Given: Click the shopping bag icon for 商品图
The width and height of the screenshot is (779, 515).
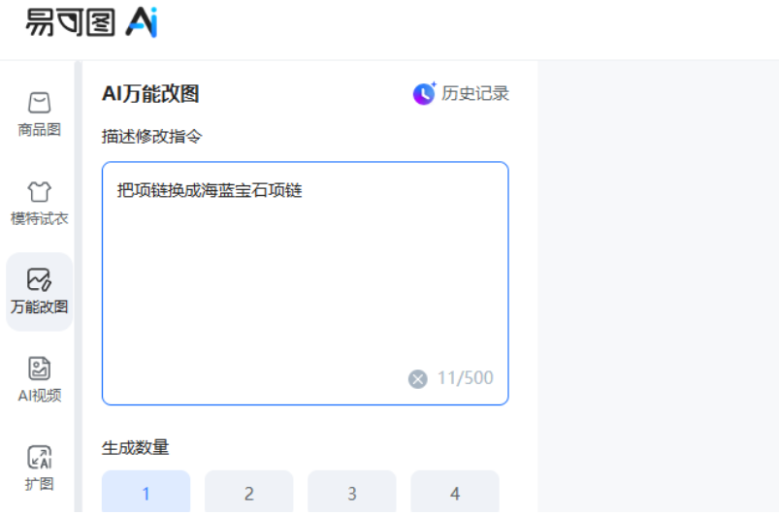Looking at the screenshot, I should [x=39, y=103].
